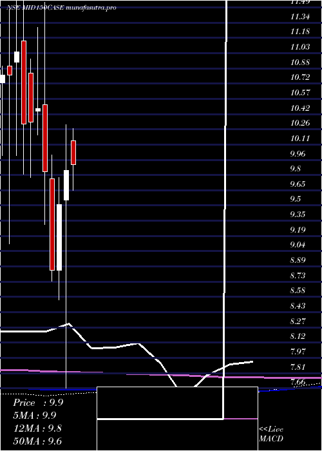Viewport: 322px width, 451px height.
Task: Click the NSE MID150CASE munafasutra.pro chart title
Action: pyautogui.click(x=62, y=8)
